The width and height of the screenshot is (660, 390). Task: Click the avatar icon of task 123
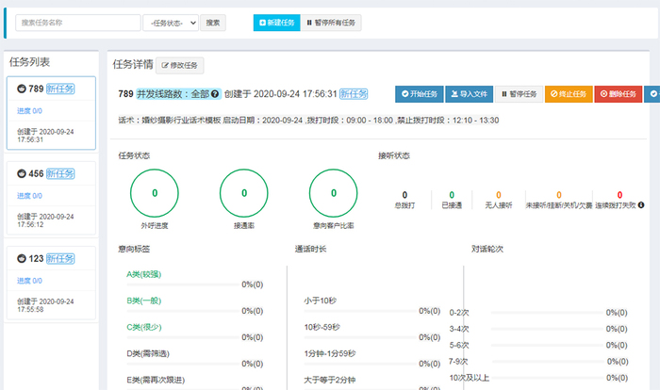22,259
